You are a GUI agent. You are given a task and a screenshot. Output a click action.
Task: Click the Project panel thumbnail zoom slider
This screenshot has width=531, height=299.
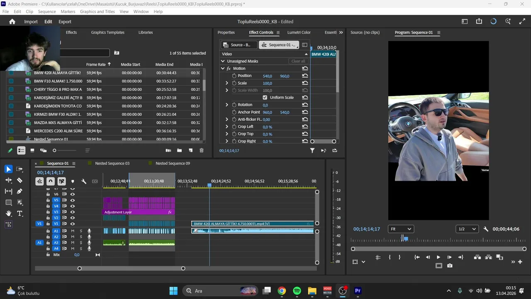(54, 150)
